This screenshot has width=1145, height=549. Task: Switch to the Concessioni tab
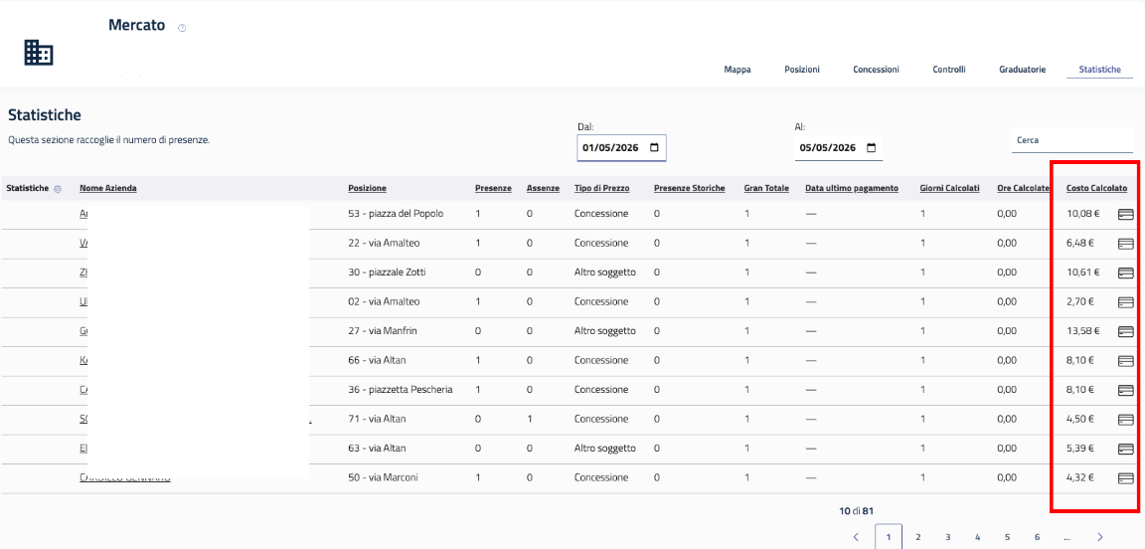click(876, 70)
